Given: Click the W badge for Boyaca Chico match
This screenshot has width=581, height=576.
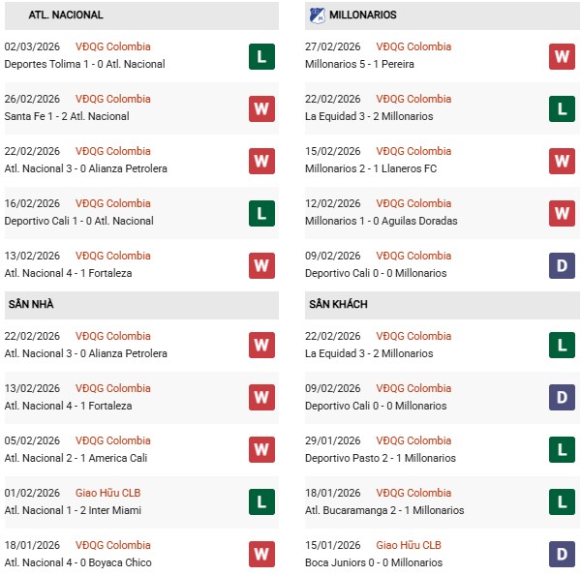Looking at the screenshot, I should [261, 555].
